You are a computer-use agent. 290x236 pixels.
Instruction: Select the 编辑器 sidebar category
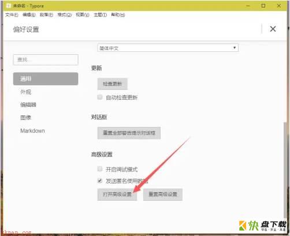(x=28, y=104)
